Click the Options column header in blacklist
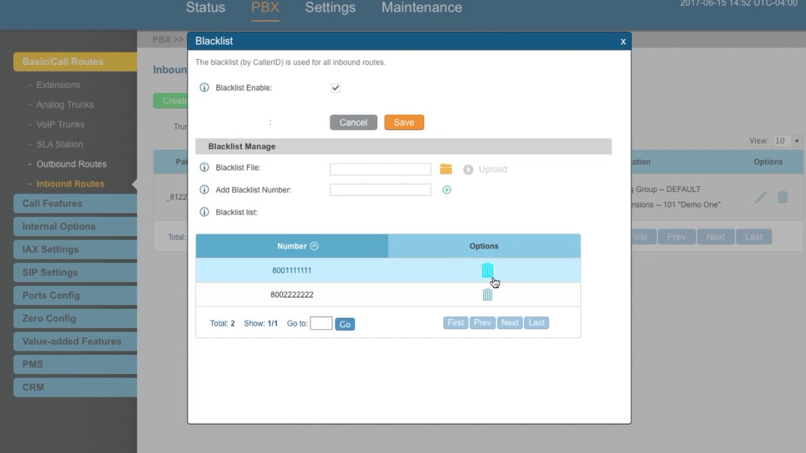 click(x=484, y=246)
